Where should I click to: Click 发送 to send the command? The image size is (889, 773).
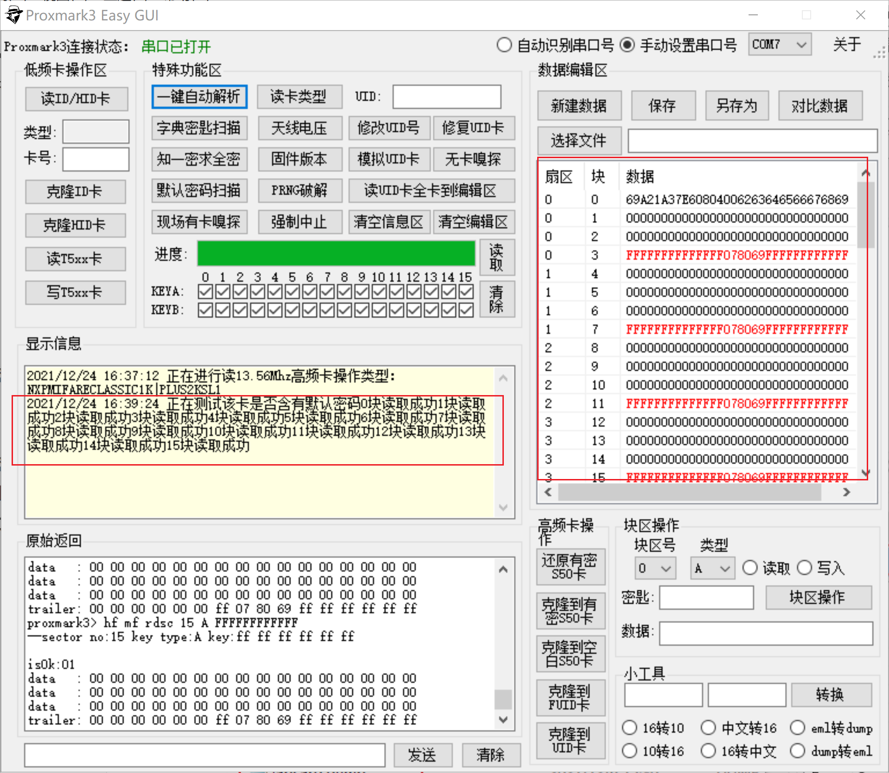tap(422, 755)
